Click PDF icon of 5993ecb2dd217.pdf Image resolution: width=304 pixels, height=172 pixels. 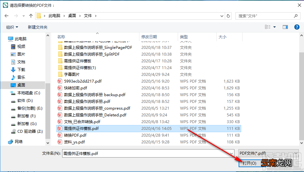point(60,81)
